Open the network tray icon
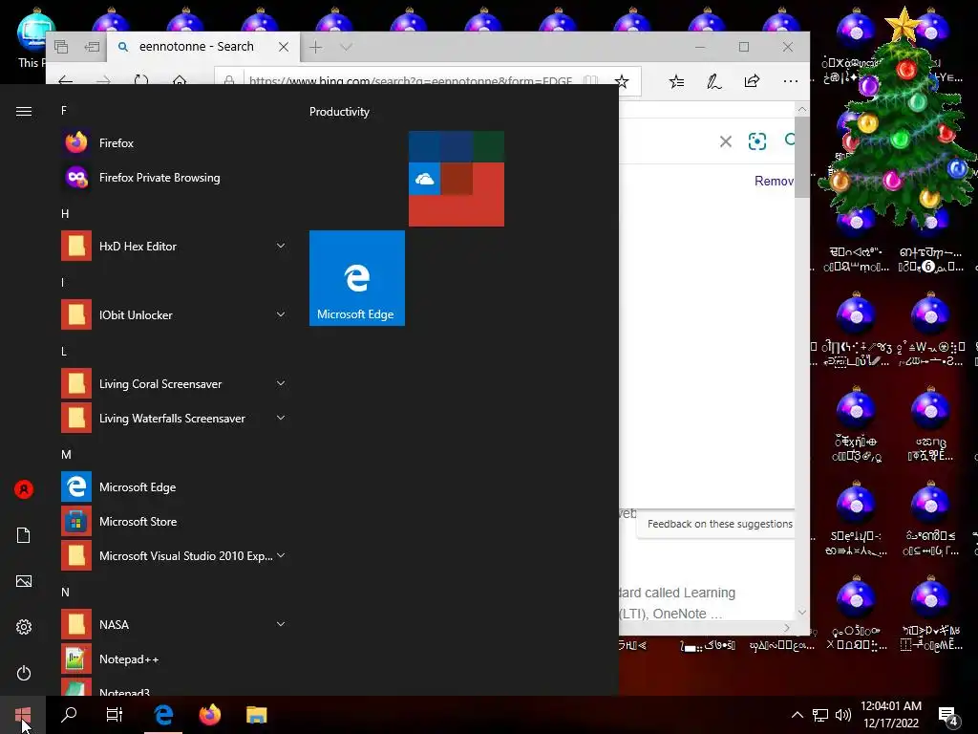 pos(820,715)
